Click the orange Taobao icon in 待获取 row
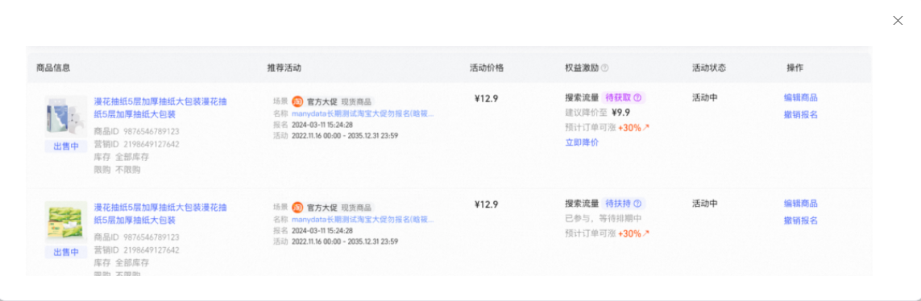Screen dimensions: 921x301 coord(298,101)
